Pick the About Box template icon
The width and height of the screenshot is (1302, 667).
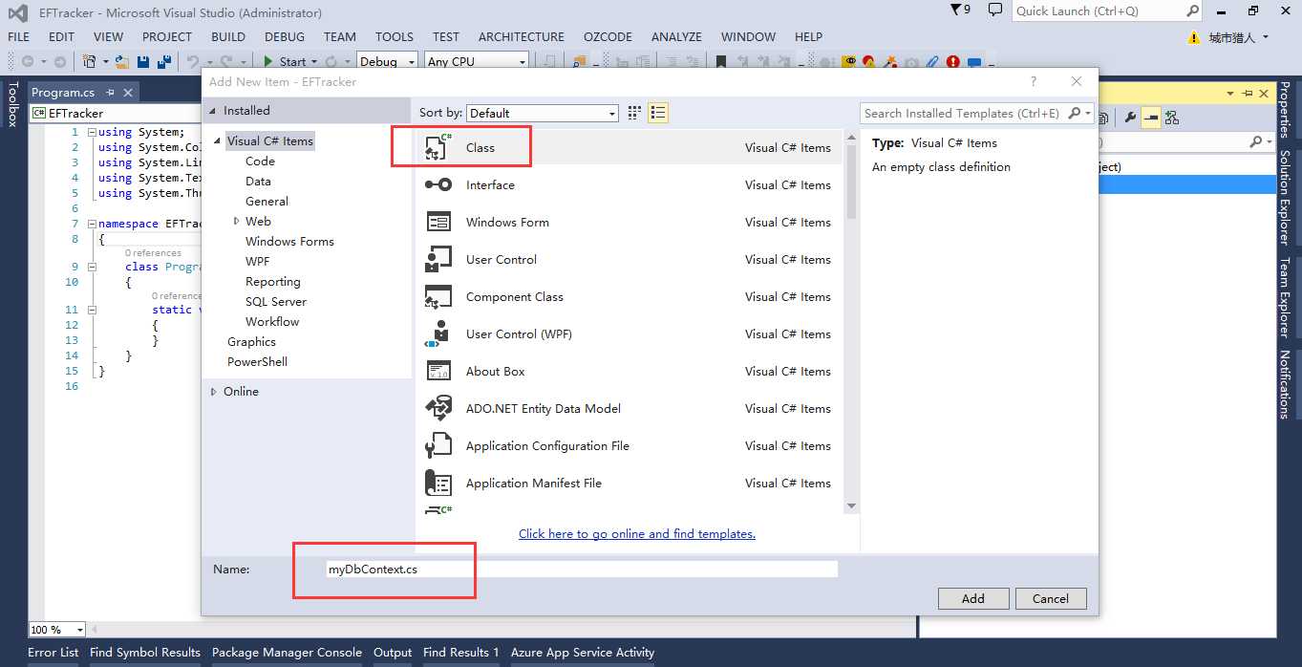pos(438,371)
